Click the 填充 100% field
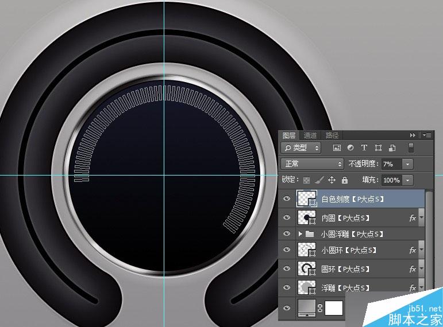 point(392,180)
